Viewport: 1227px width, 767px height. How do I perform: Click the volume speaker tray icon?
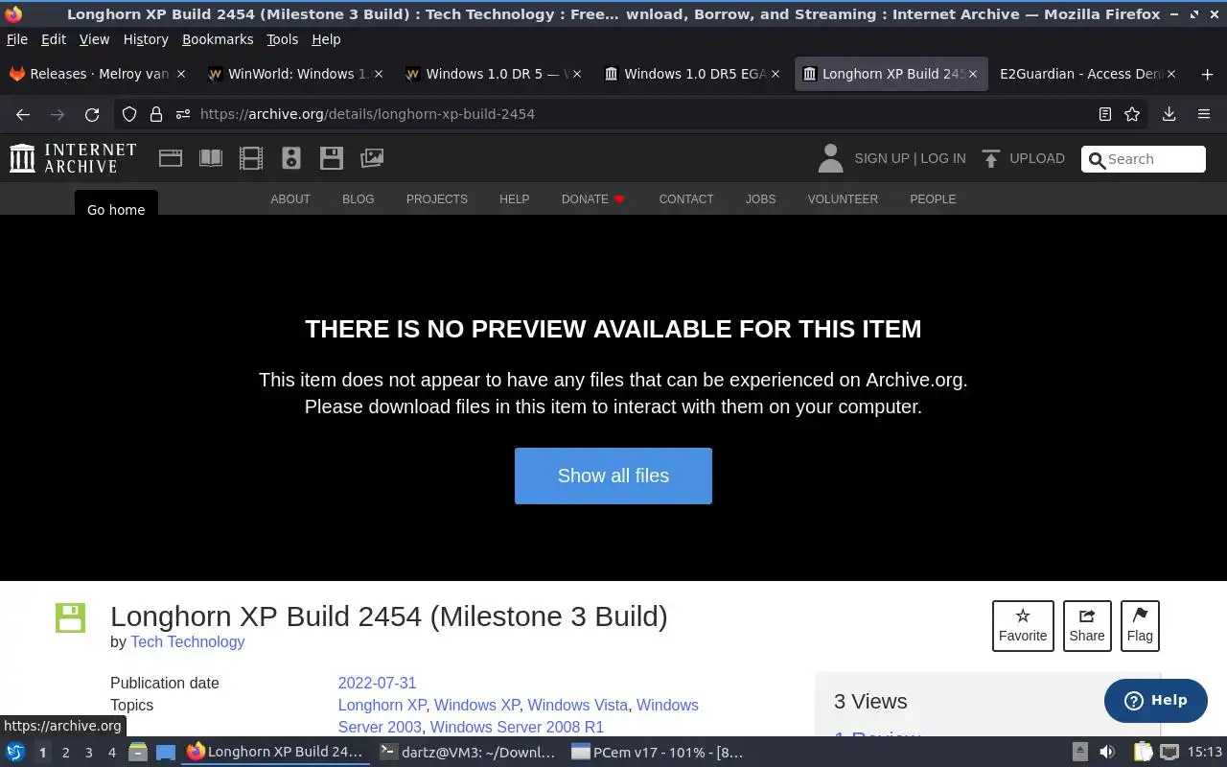tap(1107, 753)
